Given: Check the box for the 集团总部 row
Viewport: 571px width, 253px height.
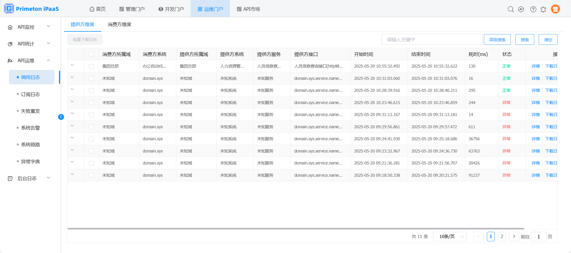Looking at the screenshot, I should pos(91,66).
